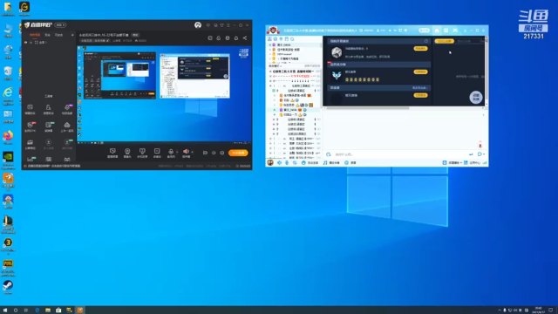The image size is (558, 314).
Task: Mute the microphone icon in Douyu's bottom toolbar
Action: pos(171,153)
